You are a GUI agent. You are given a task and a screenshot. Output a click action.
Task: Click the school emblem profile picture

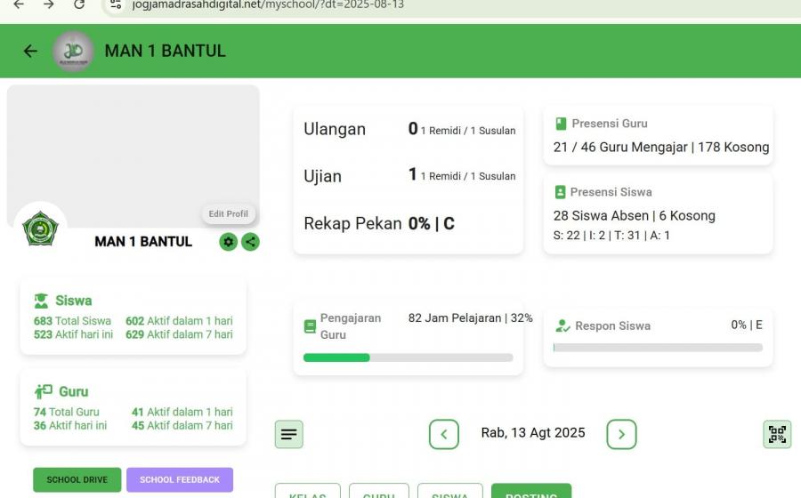tap(40, 229)
